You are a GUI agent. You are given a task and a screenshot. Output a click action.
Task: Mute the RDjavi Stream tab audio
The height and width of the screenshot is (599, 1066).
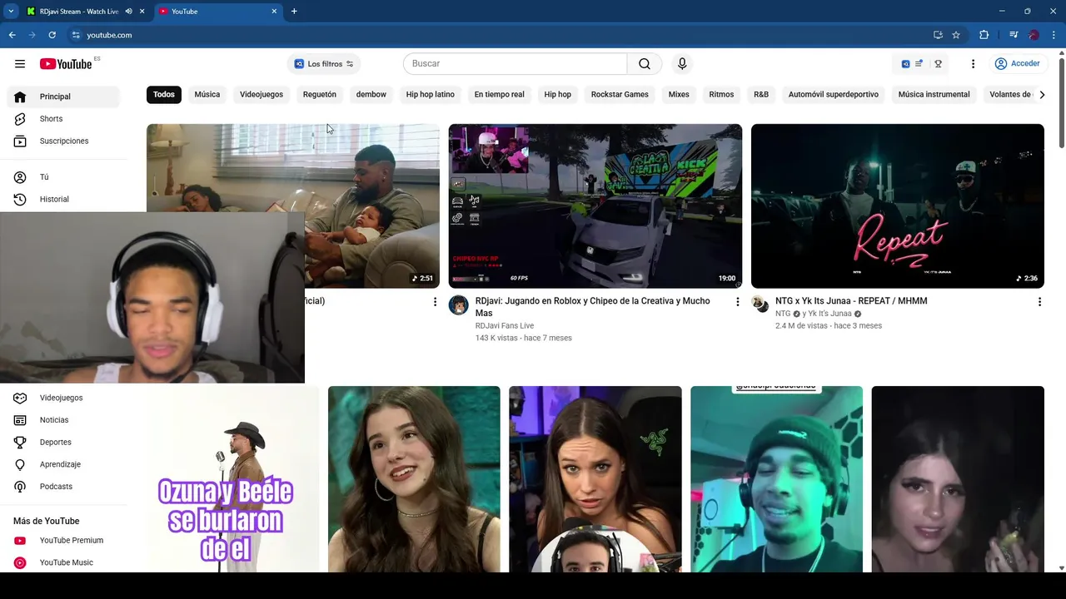point(128,12)
